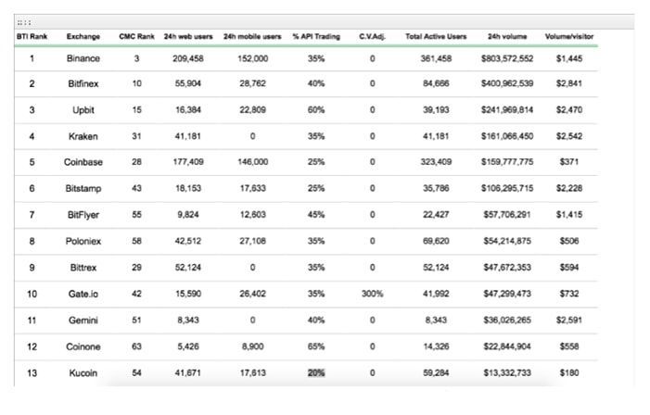Click Bittrex 24h volume $47,672,353
The width and height of the screenshot is (650, 415).
click(x=507, y=268)
